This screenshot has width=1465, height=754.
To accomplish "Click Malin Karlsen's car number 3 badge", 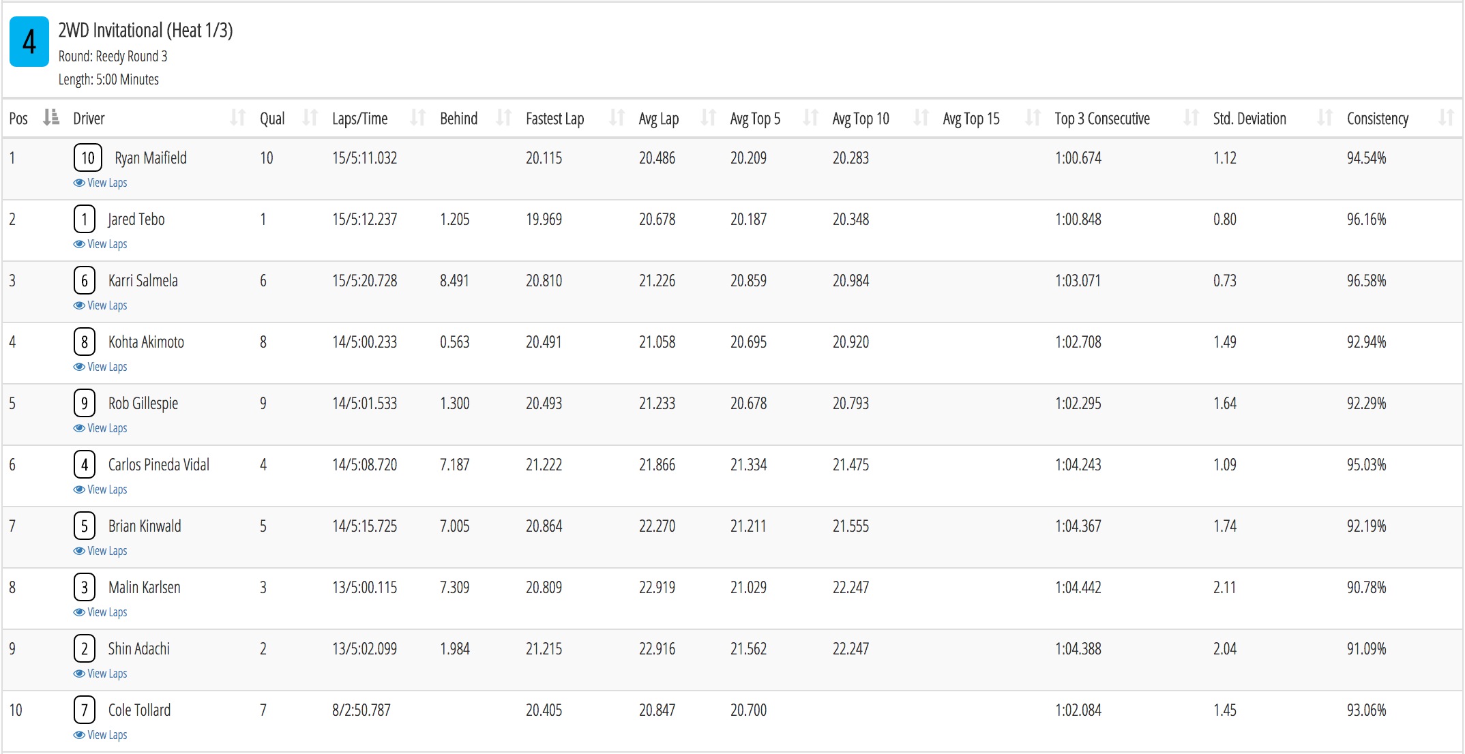I will click(85, 588).
